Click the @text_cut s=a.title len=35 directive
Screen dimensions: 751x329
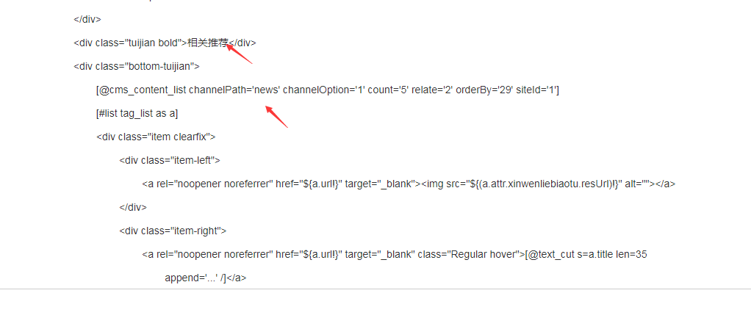[x=588, y=254]
